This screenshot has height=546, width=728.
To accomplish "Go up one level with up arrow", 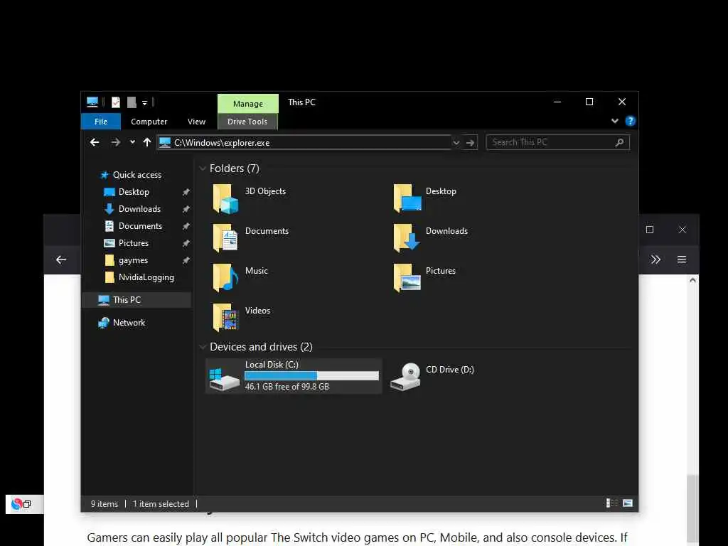I will click(147, 142).
